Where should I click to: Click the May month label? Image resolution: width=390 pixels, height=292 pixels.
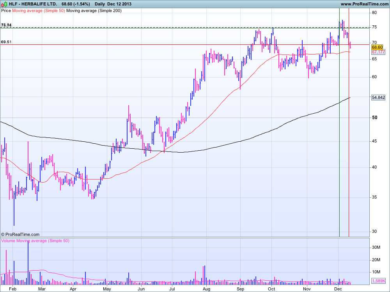(107, 289)
